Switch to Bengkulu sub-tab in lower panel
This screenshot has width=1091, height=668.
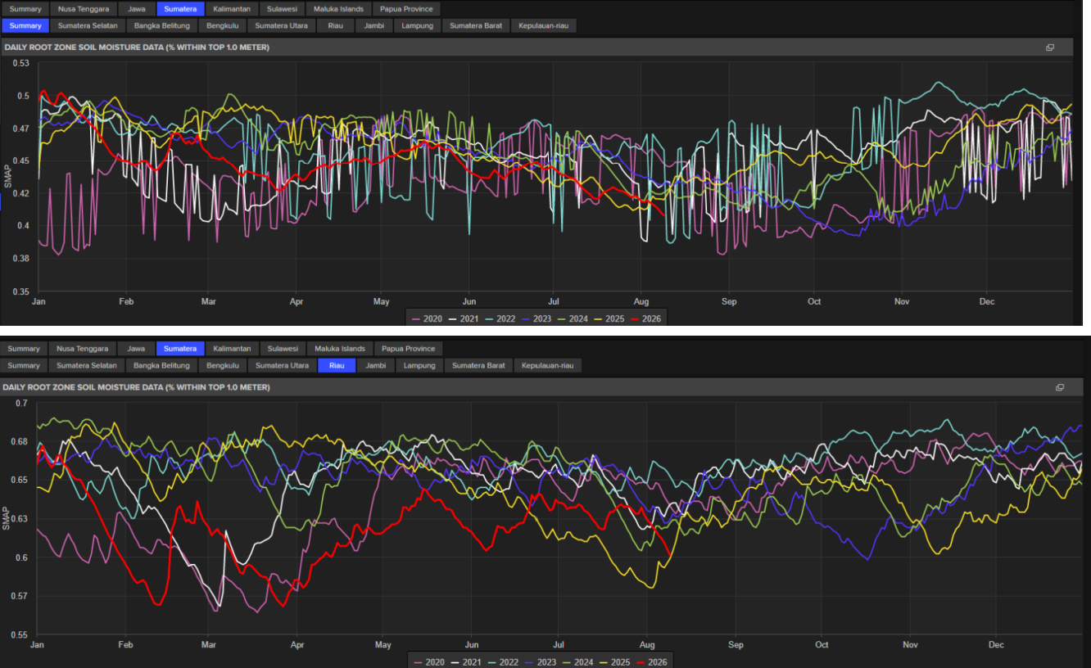tap(222, 365)
